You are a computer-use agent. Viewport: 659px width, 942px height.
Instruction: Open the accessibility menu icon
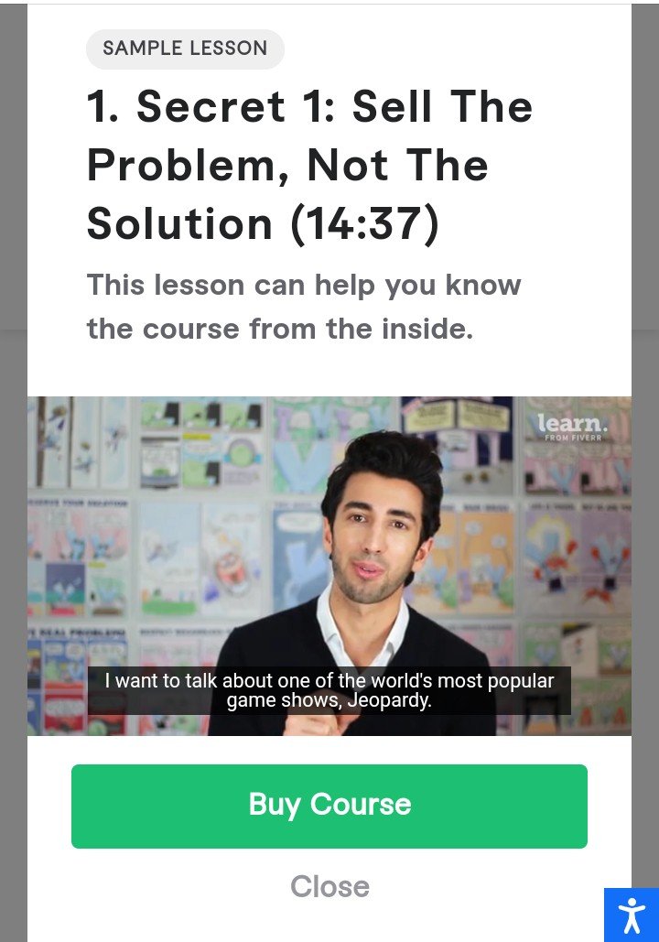point(632,915)
